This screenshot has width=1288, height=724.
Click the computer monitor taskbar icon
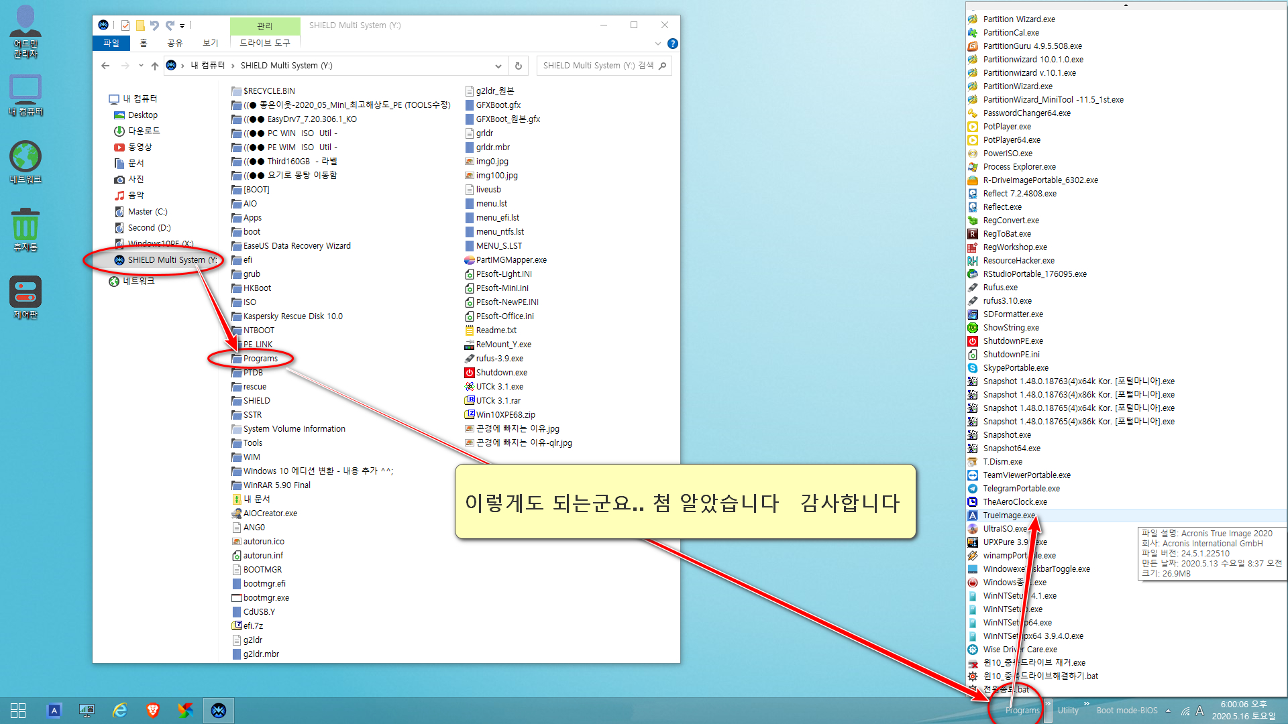pyautogui.click(x=87, y=711)
